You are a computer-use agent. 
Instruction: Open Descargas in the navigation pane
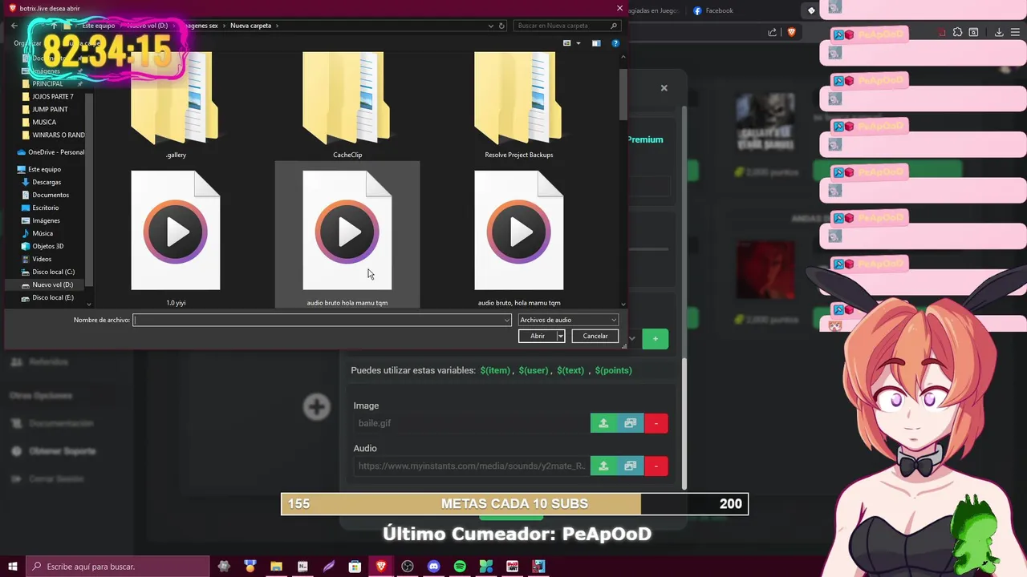(47, 182)
